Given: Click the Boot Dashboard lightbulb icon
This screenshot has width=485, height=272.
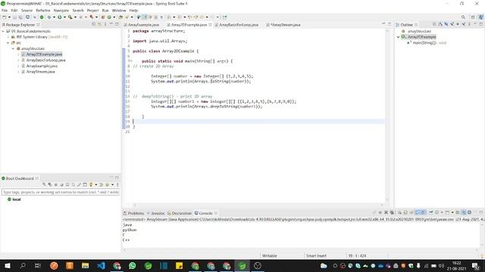Looking at the screenshot, I should coord(91,184).
